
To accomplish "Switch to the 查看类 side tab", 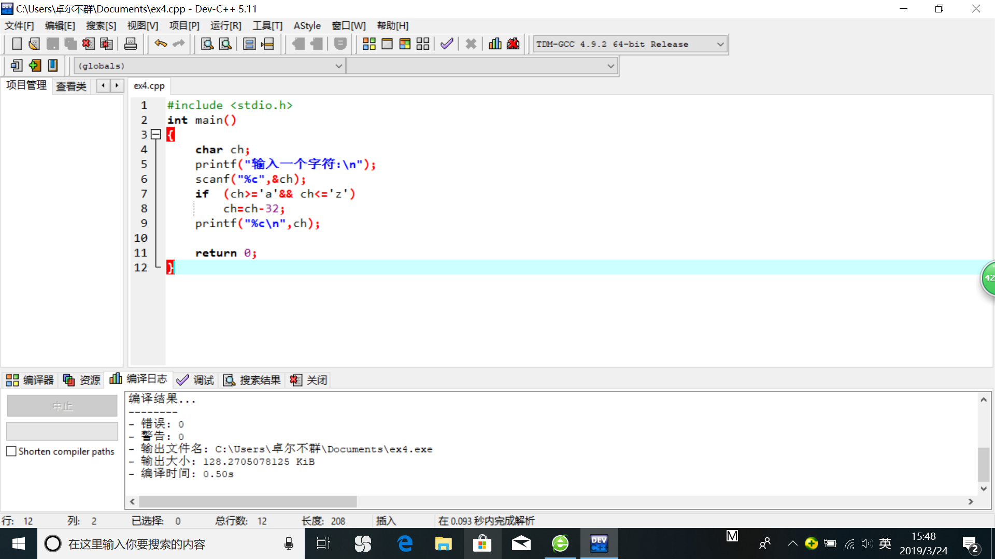I will (x=71, y=86).
